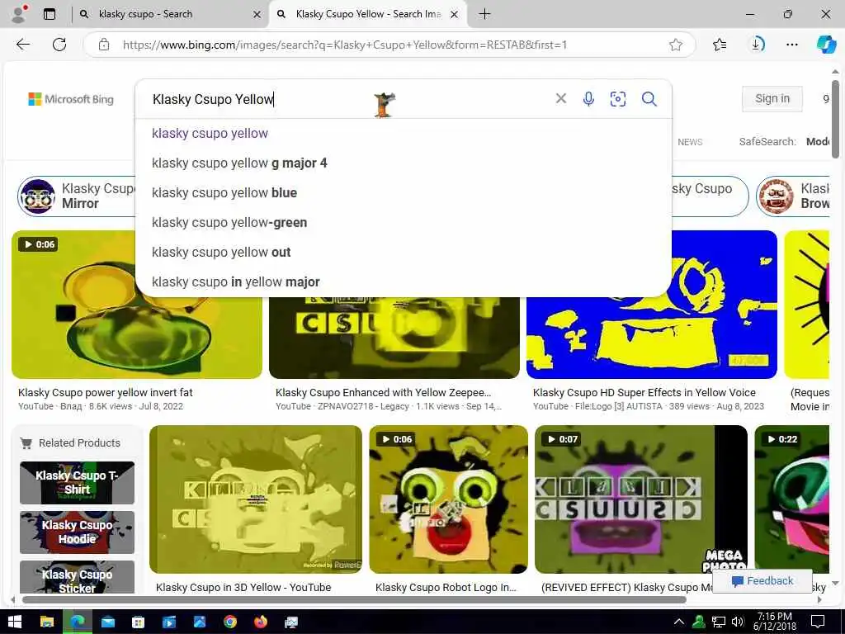This screenshot has width=845, height=634.
Task: Open 'Klasky Csupo HD Super Effects in Yellow Voice' title
Action: [x=644, y=392]
